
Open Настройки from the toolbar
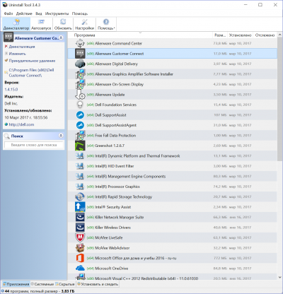(84, 24)
